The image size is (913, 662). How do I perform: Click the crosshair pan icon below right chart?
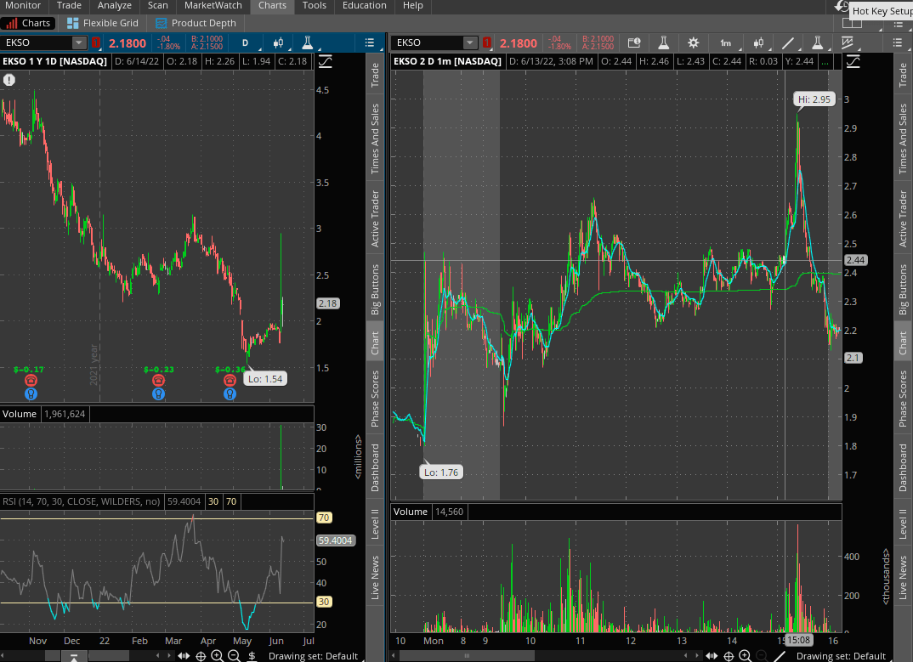point(729,656)
